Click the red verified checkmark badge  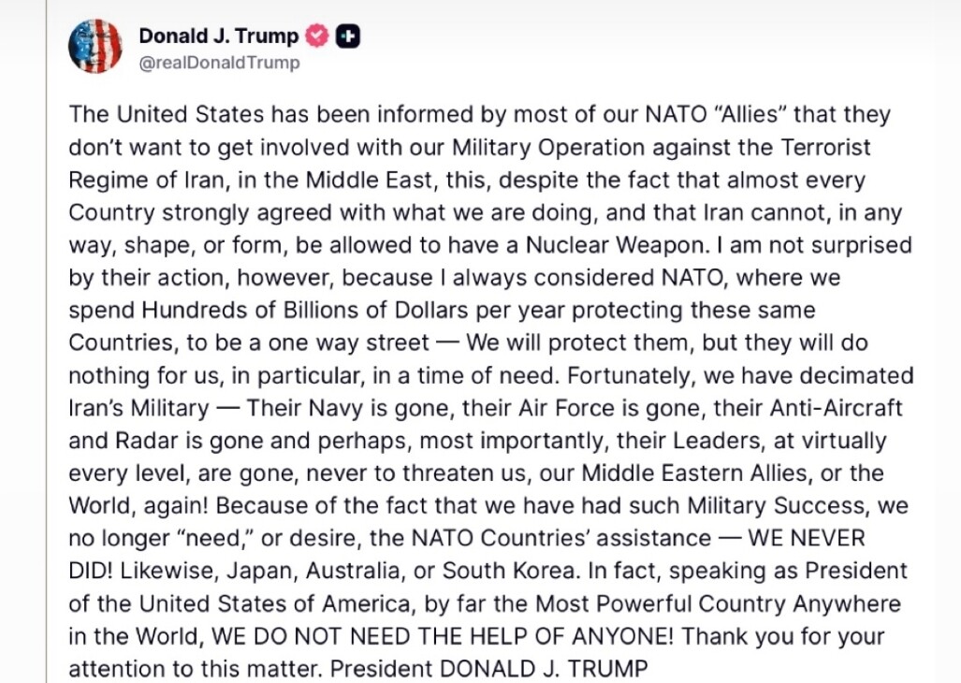318,36
